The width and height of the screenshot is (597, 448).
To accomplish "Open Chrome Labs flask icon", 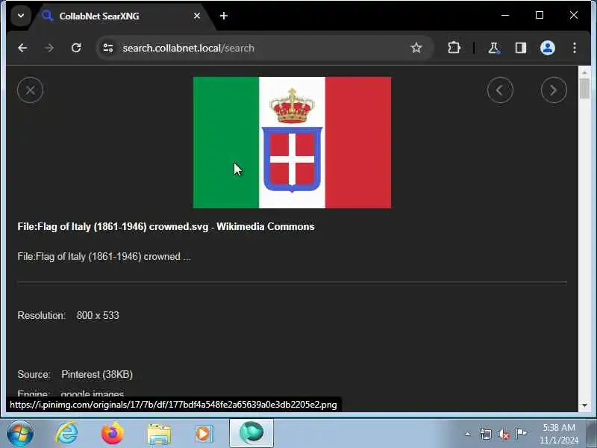I will (x=494, y=48).
